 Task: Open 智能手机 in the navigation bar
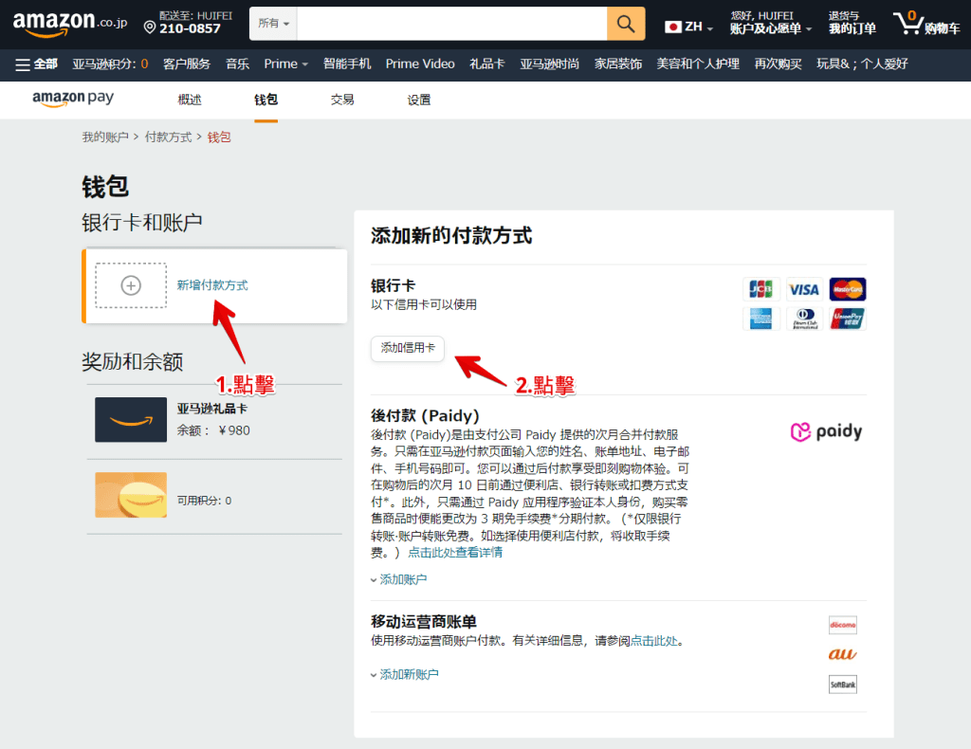[347, 64]
